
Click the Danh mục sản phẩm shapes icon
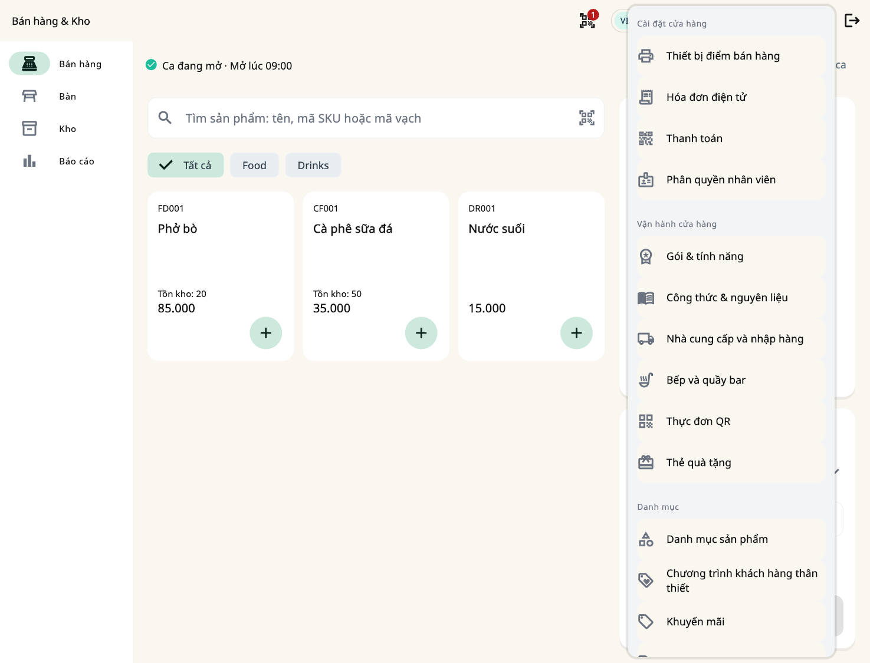tap(646, 539)
